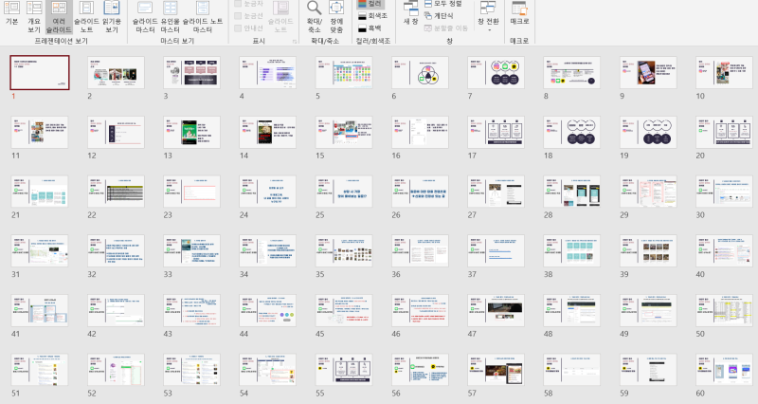The width and height of the screenshot is (758, 404).
Task: Select 흑백 black and white mode
Action: point(370,28)
